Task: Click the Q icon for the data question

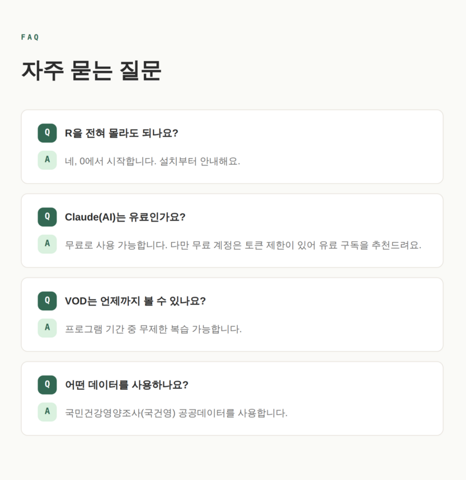Action: (x=47, y=385)
